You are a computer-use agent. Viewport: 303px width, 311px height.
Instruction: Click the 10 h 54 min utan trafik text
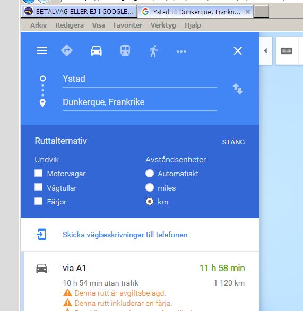[100, 283]
